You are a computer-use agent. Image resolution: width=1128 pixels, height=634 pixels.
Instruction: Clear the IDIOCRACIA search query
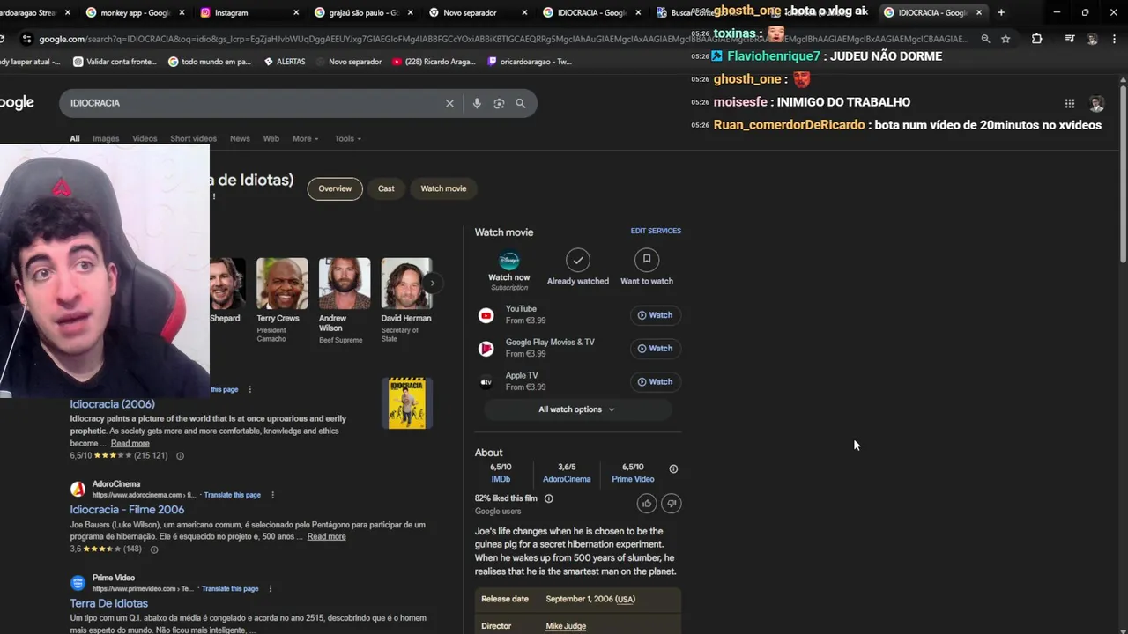[449, 103]
